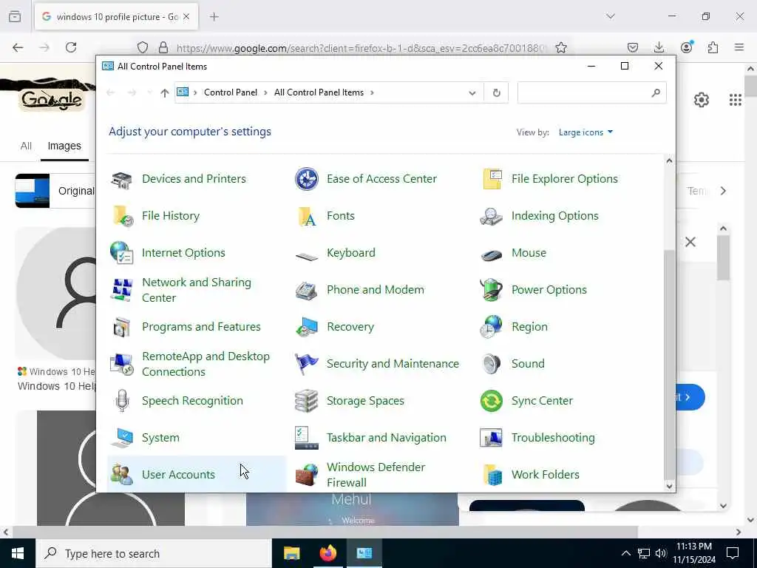Open Internet Options icon
Image resolution: width=757 pixels, height=568 pixels.
point(122,253)
